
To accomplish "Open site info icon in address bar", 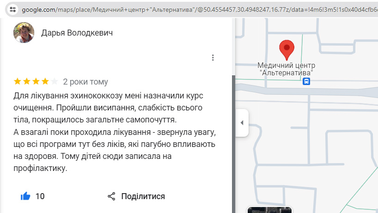I will pos(12,9).
